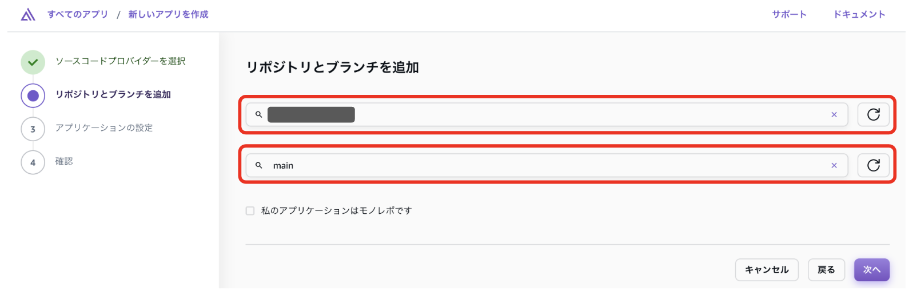Screen dimensions: 909x295
Task: Refresh the branch list
Action: coord(873,165)
